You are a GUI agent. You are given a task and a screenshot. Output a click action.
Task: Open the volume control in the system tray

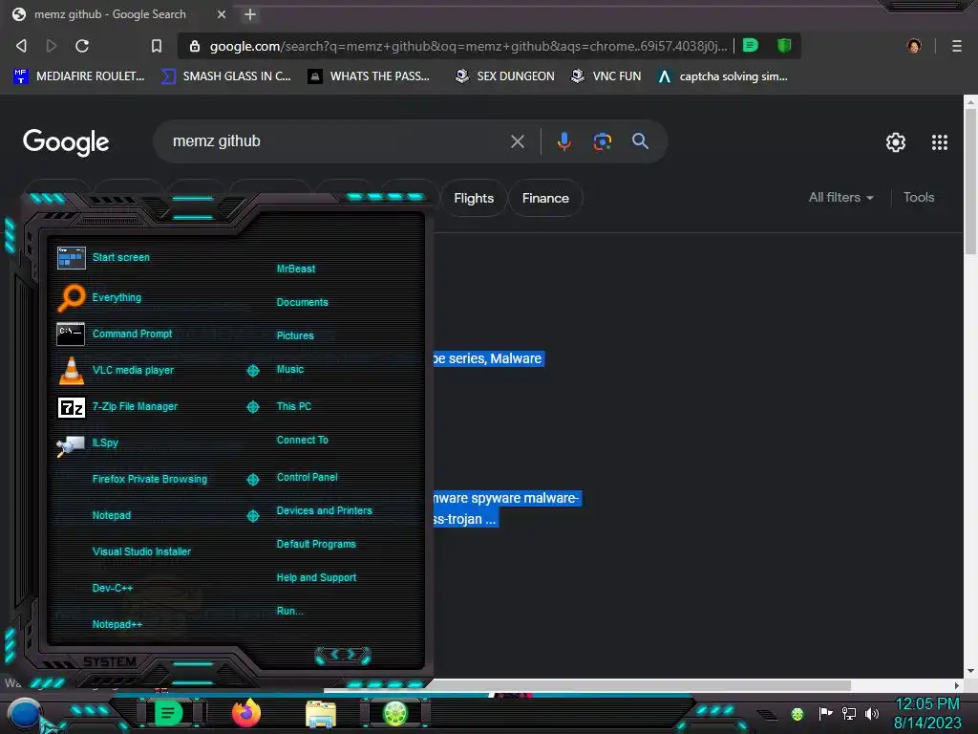pyautogui.click(x=872, y=713)
